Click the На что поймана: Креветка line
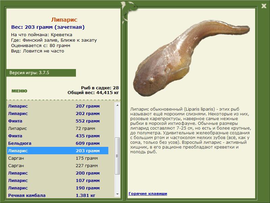 click(42, 35)
